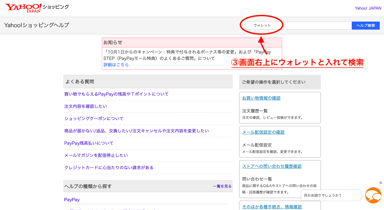Open ショッピングクーポンについて question
Screen dimensions: 384x210
click(x=94, y=119)
